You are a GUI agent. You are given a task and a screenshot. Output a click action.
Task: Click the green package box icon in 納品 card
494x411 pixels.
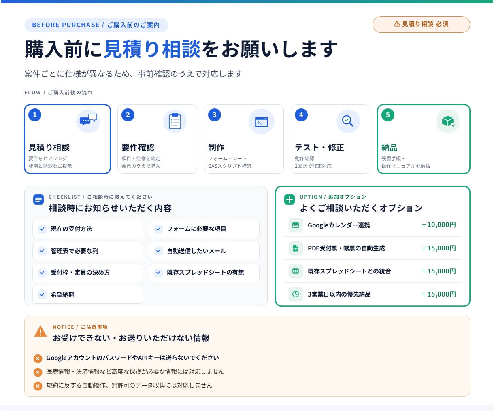(448, 121)
